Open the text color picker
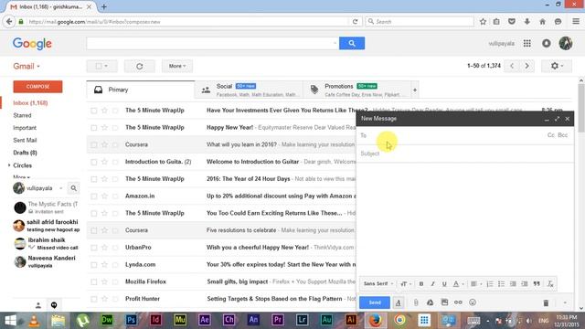Screen dimensions: 585x329 click(458, 284)
